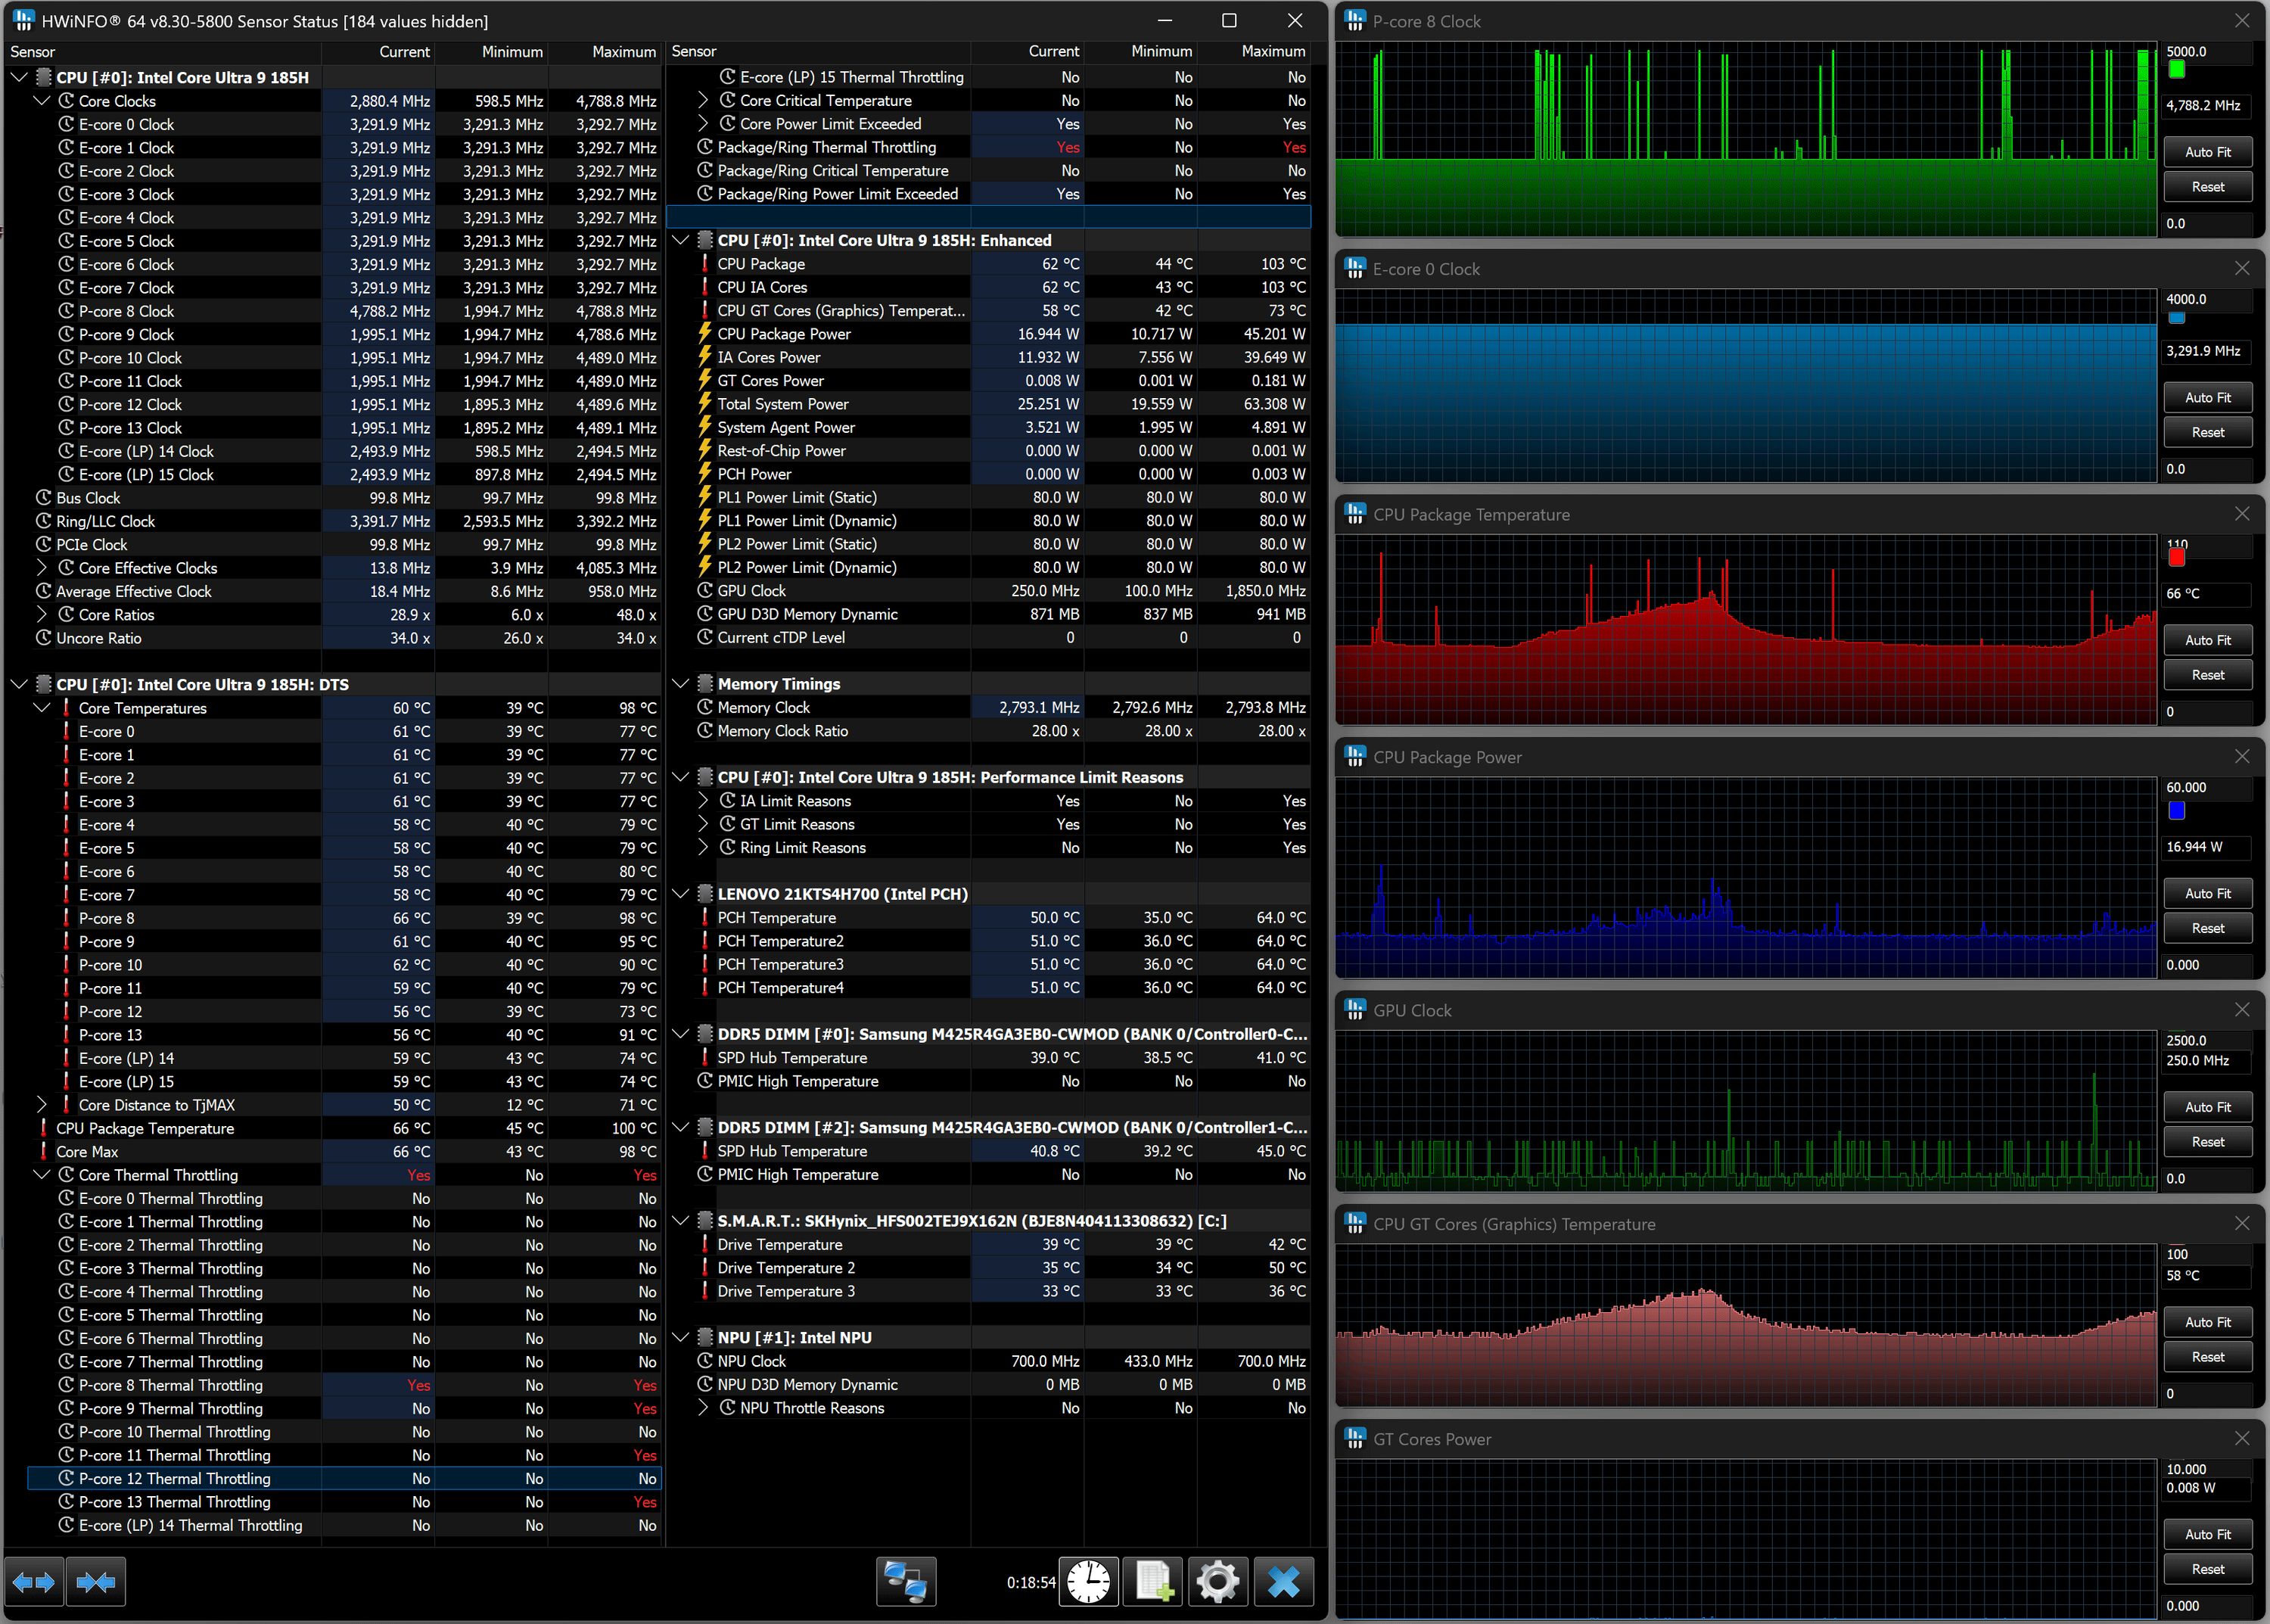The width and height of the screenshot is (2270, 1624).
Task: Click the collapse columns arrows button
Action: (x=96, y=1582)
